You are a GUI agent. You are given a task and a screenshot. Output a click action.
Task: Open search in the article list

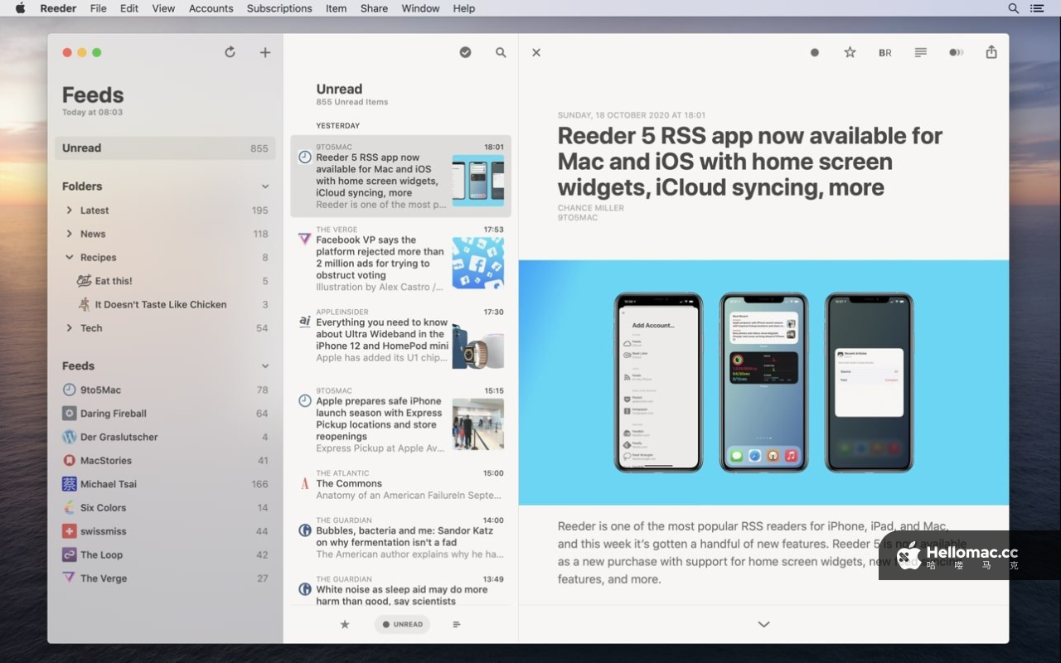tap(501, 52)
